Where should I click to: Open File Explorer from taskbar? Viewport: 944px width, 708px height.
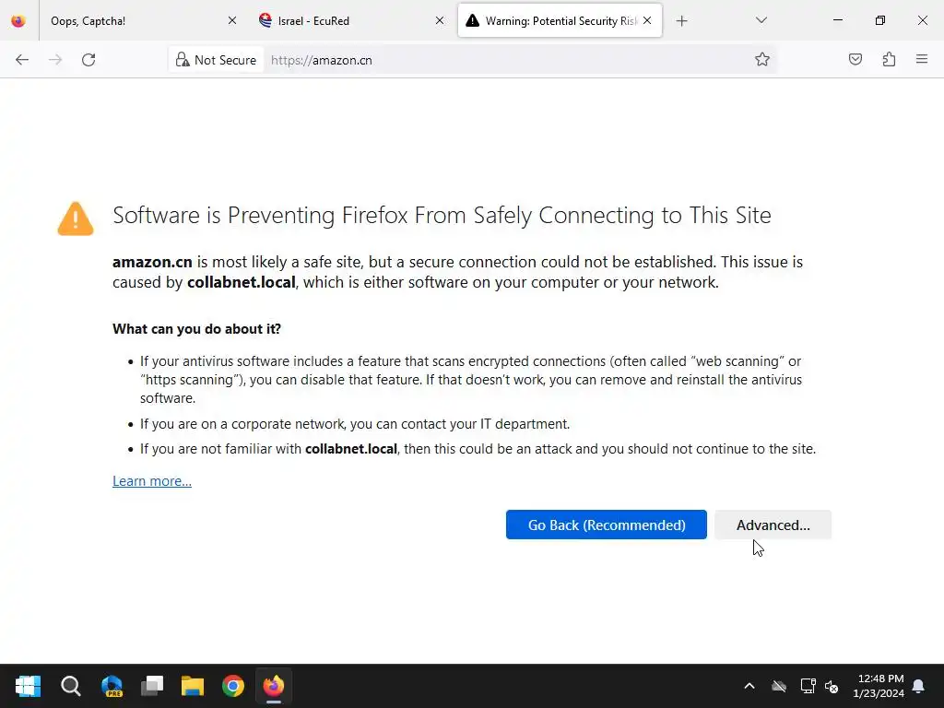[x=192, y=686]
